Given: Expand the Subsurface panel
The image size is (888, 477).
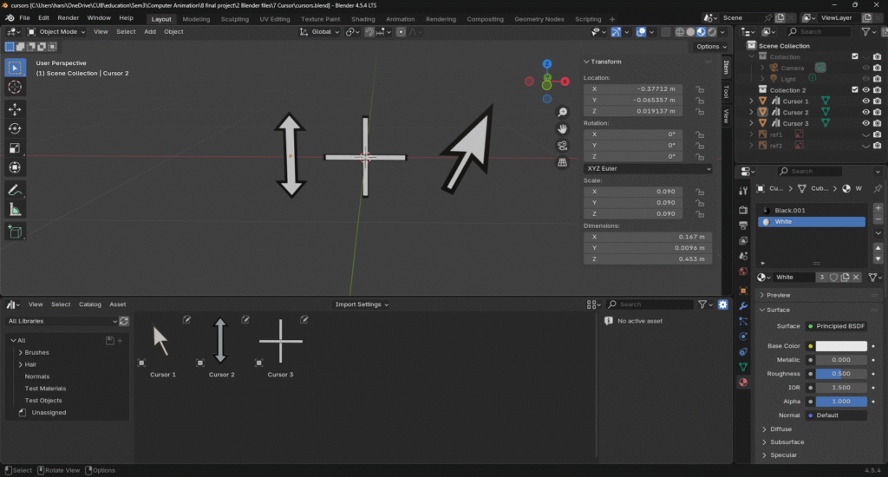Looking at the screenshot, I should point(788,442).
